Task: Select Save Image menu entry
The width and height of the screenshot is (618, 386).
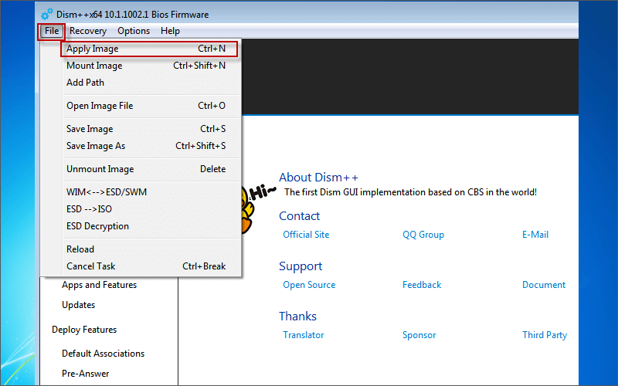Action: click(x=151, y=129)
